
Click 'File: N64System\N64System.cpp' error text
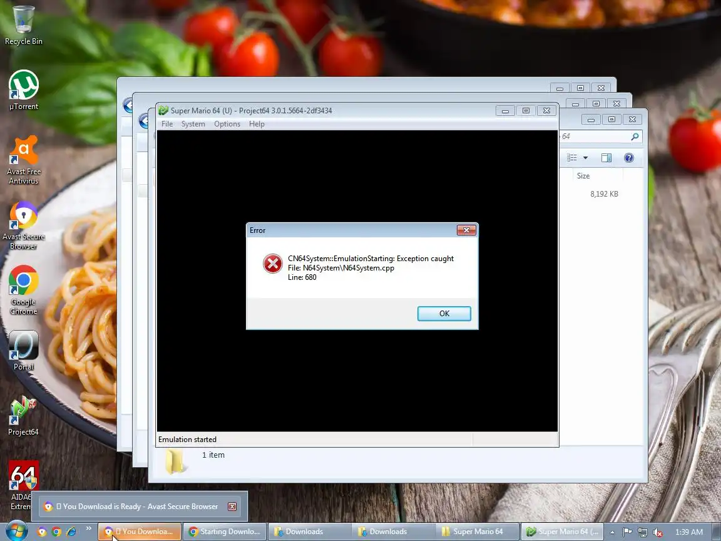tap(340, 268)
